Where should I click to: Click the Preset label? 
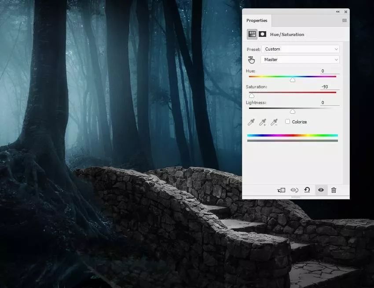(x=253, y=49)
